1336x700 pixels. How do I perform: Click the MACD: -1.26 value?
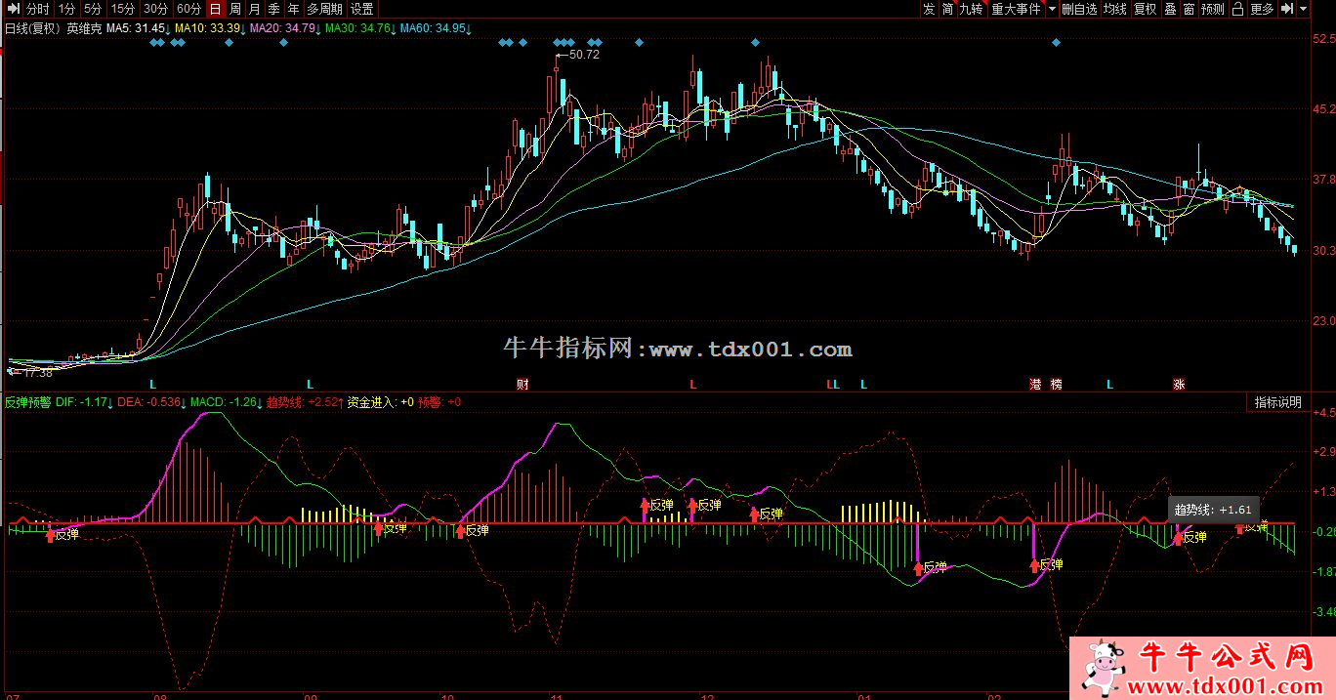point(226,402)
